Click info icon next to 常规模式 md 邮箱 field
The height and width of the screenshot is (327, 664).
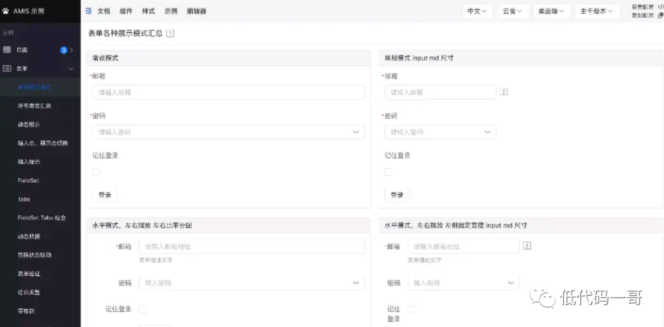(x=504, y=92)
